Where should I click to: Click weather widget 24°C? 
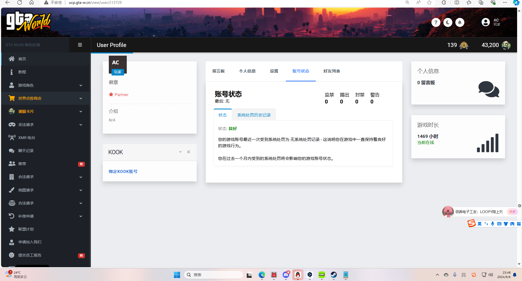click(x=16, y=274)
